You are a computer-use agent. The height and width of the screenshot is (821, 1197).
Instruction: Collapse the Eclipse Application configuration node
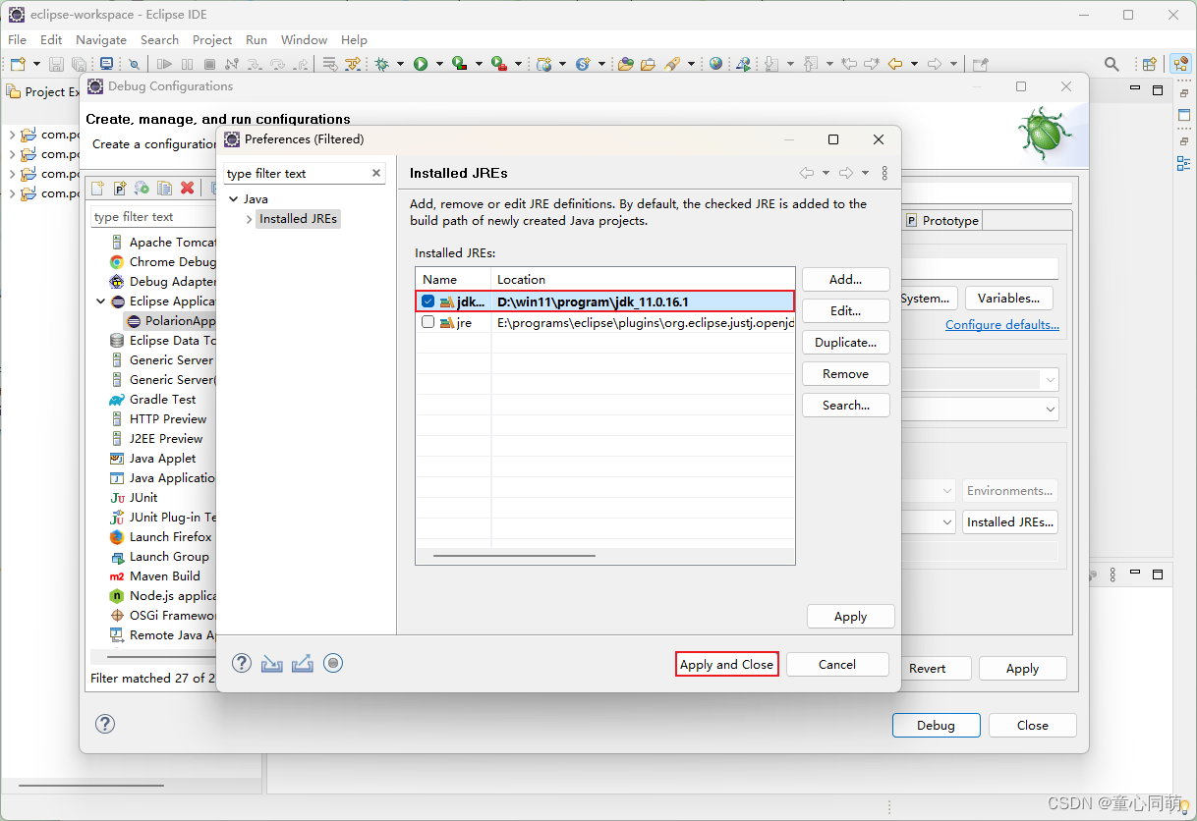click(x=100, y=301)
